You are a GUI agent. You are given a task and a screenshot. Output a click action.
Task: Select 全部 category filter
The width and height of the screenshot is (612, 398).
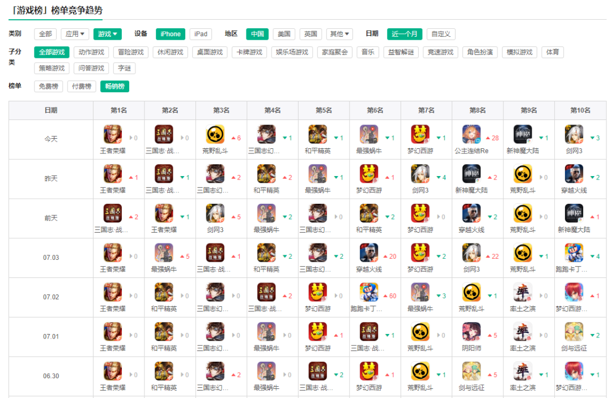[45, 35]
